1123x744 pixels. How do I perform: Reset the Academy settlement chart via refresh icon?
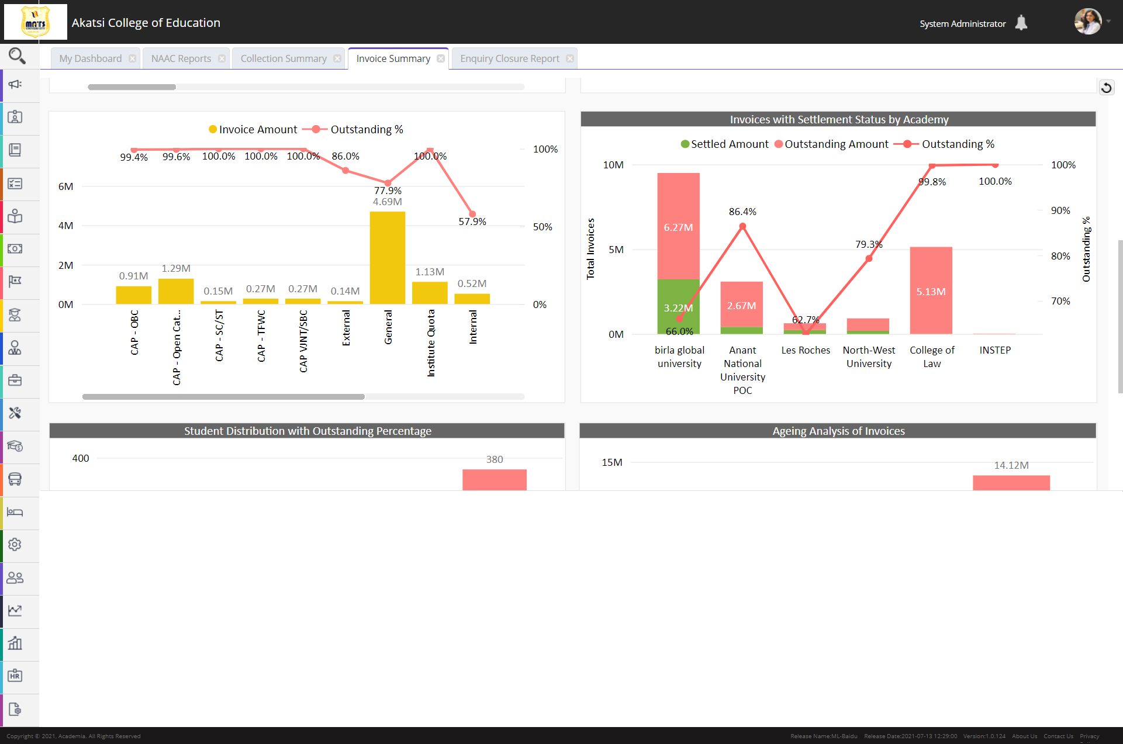[x=1107, y=87]
